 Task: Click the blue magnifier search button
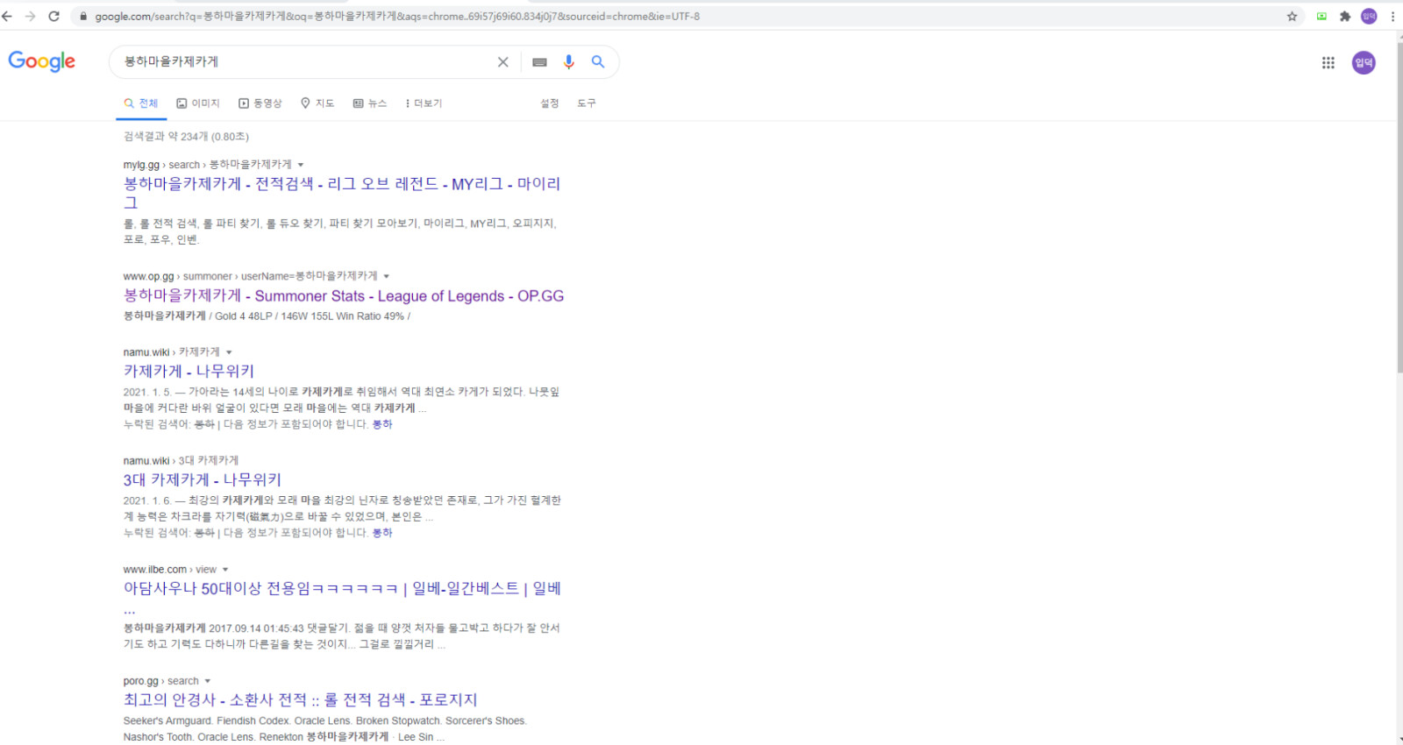coord(598,62)
